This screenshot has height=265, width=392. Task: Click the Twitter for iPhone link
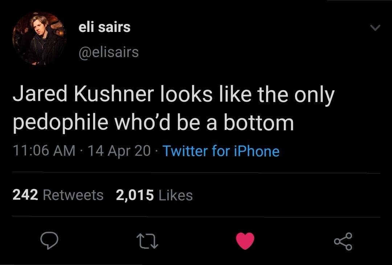pos(221,151)
